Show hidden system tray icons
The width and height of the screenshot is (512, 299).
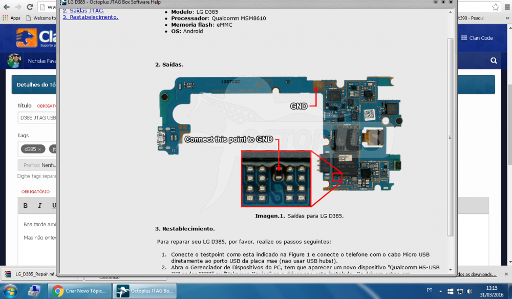[440, 291]
